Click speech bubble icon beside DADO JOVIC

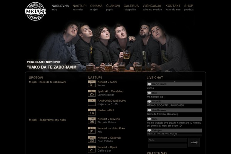149,84
